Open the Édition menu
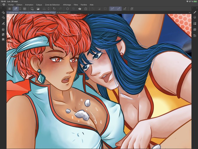This screenshot has height=149, width=198. pyautogui.click(x=19, y=5)
